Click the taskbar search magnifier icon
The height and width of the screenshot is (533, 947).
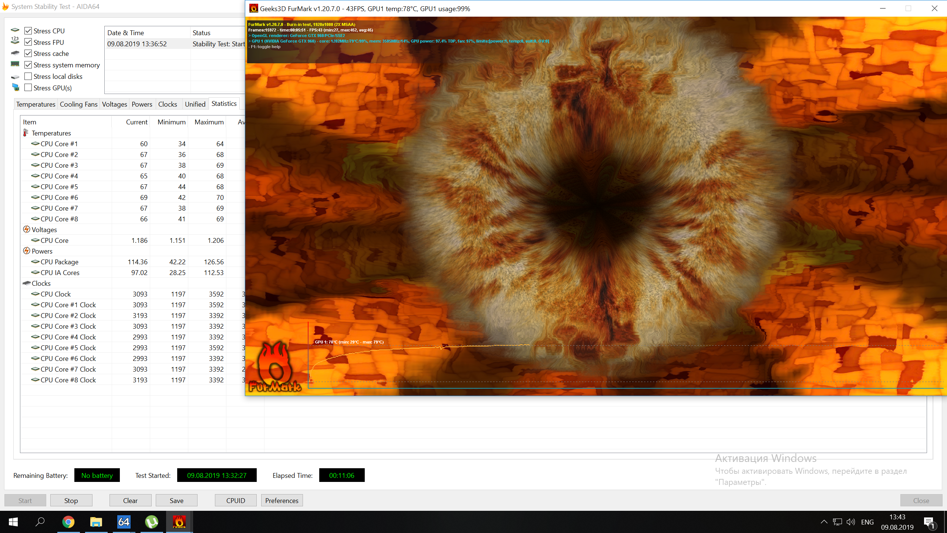click(x=40, y=522)
